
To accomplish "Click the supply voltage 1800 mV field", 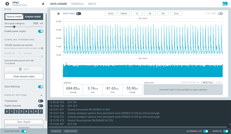I will [x=35, y=23].
